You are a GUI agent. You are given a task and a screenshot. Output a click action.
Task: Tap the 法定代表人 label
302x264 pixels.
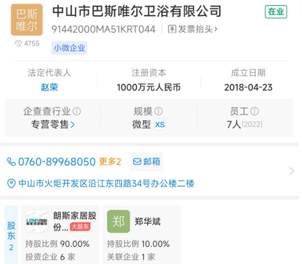[x=49, y=73]
